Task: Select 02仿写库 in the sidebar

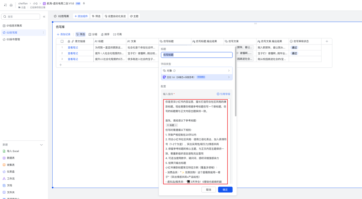Action: (x=24, y=33)
